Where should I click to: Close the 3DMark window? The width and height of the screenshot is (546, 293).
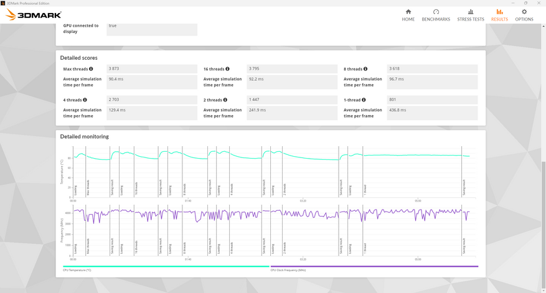[539, 3]
